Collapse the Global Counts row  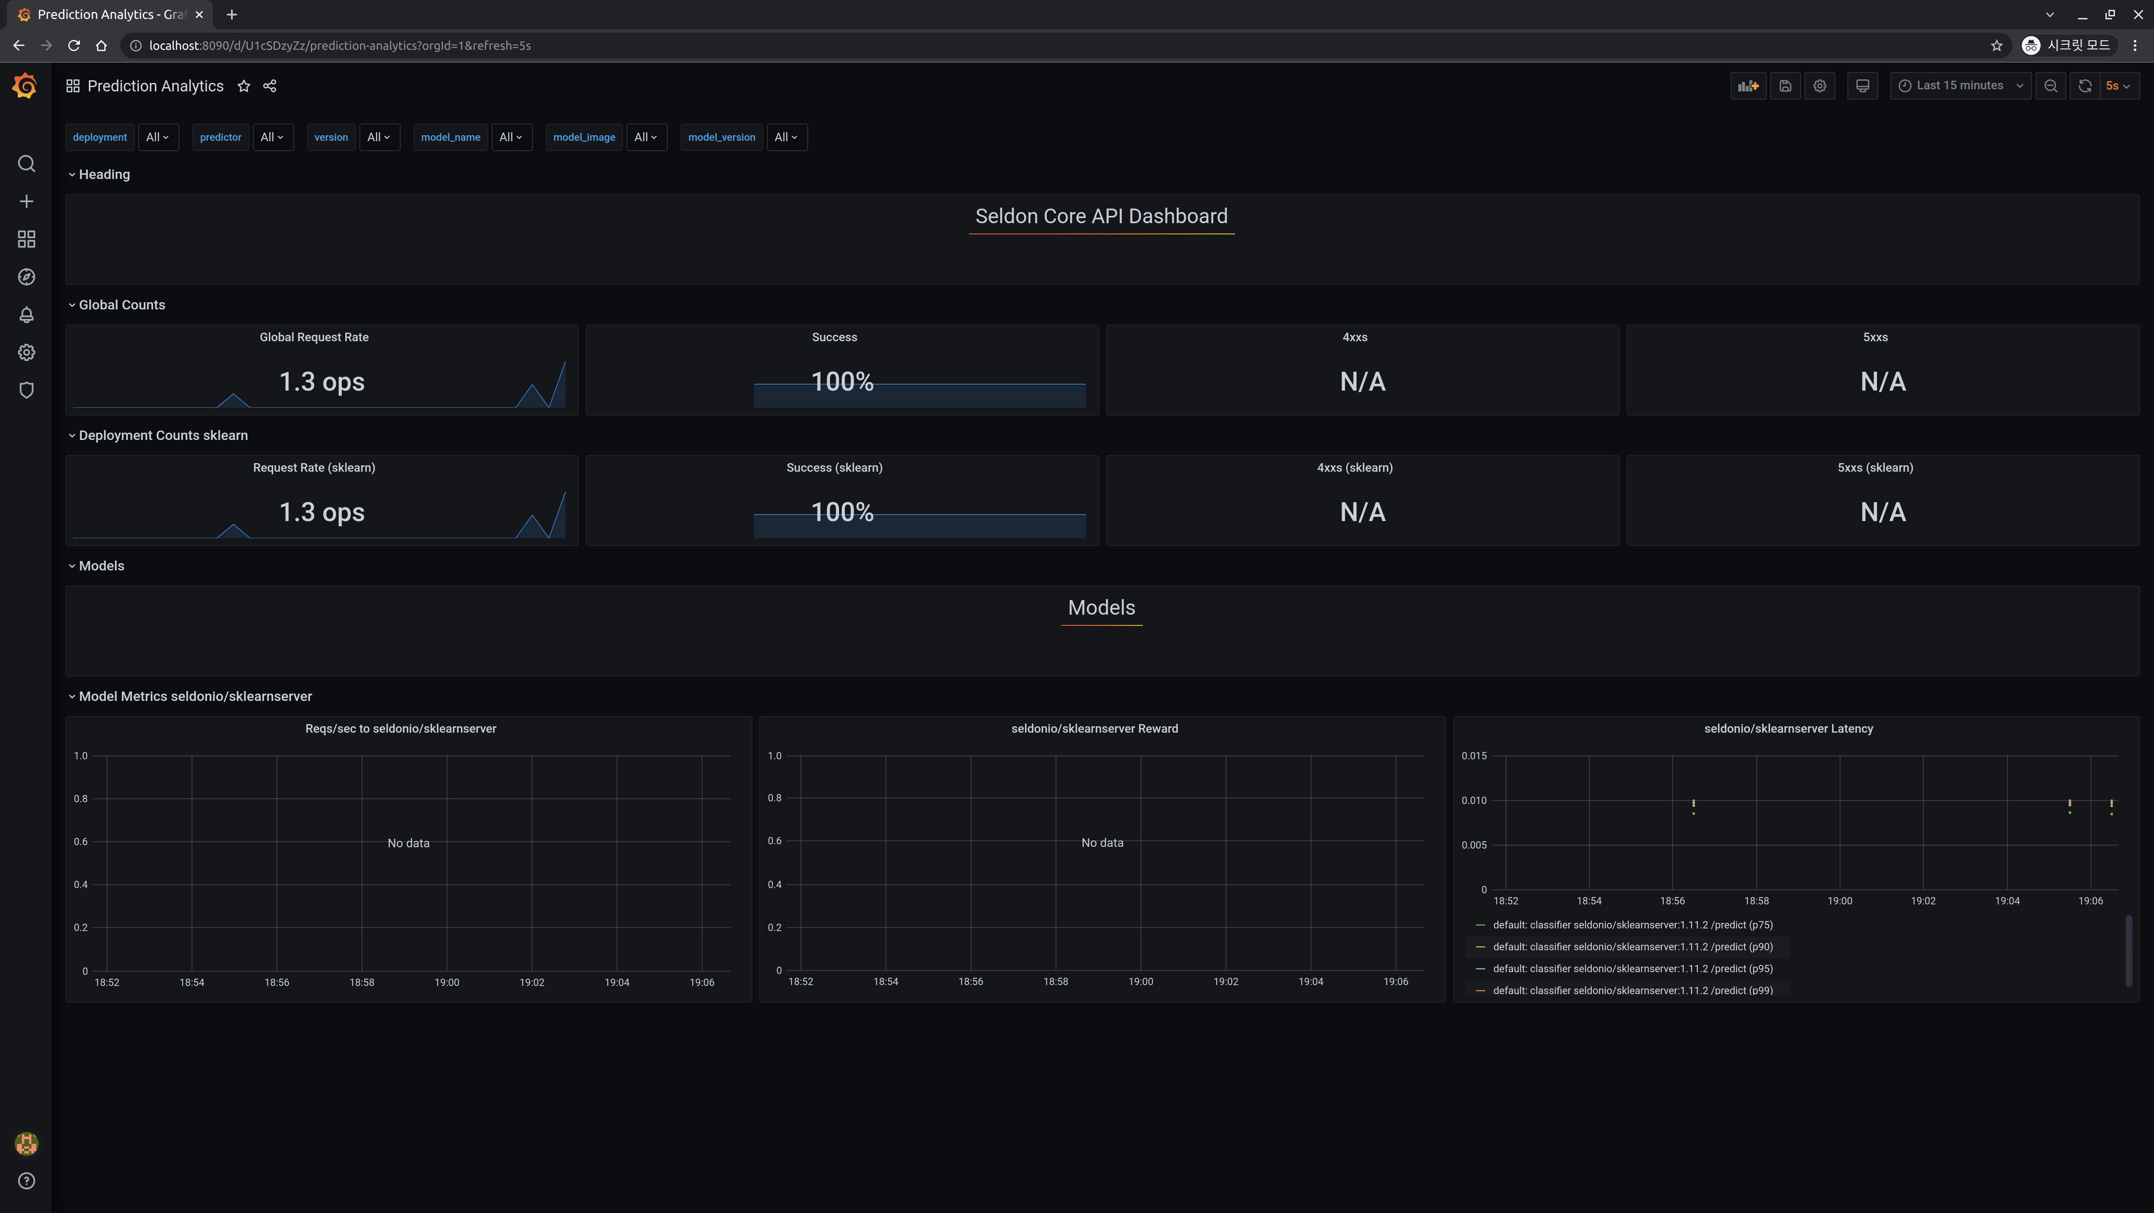pos(116,304)
